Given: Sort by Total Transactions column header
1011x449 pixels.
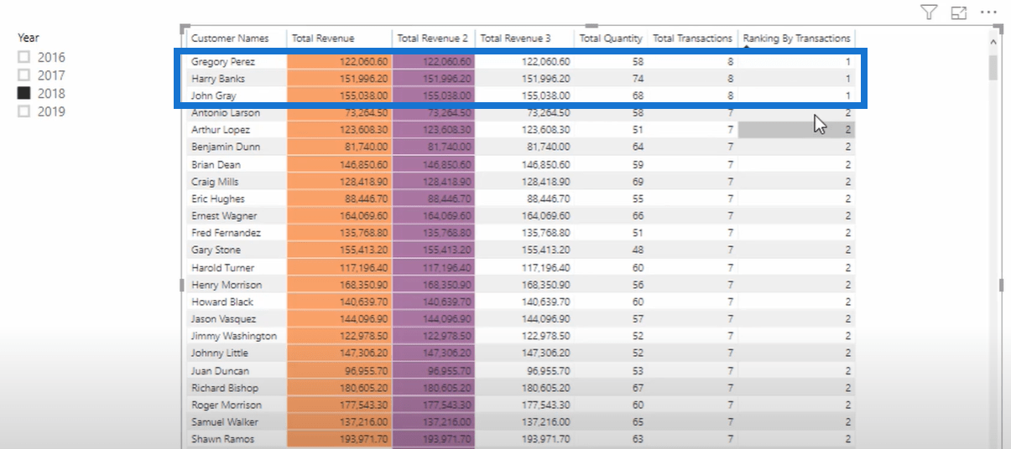Looking at the screenshot, I should point(692,39).
